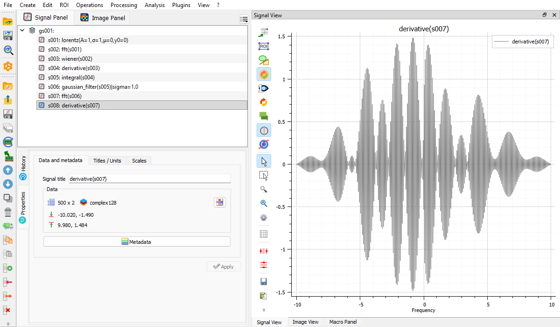Screen dimensions: 560x327
Task: Click the Apply button
Action: [x=224, y=266]
